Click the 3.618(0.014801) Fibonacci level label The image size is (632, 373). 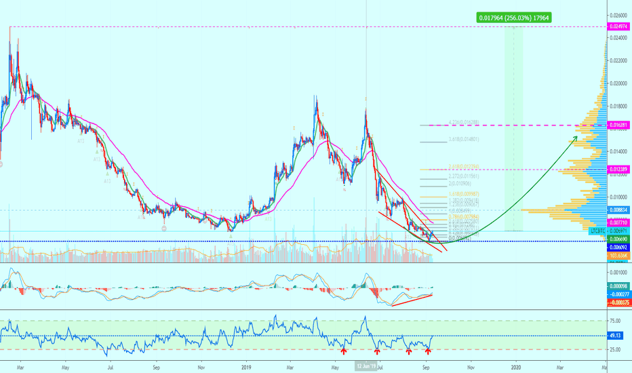[x=464, y=139]
